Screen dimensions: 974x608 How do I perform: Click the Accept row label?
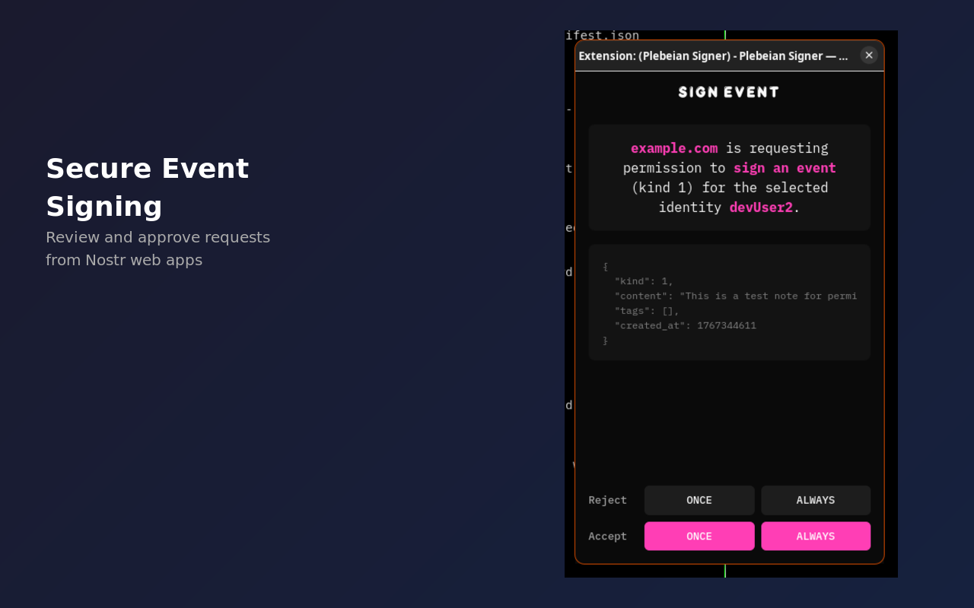click(607, 536)
